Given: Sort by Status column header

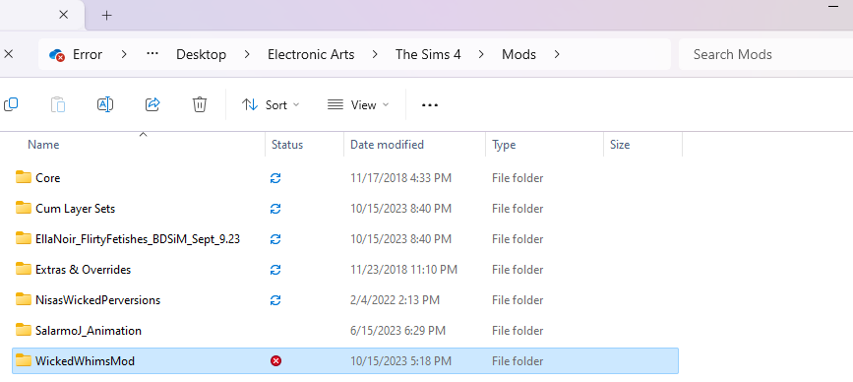Looking at the screenshot, I should (x=287, y=145).
